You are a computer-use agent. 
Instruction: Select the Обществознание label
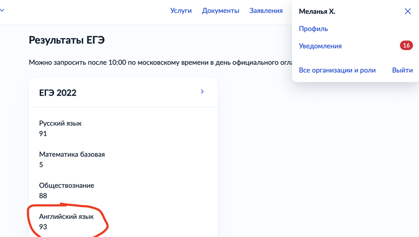point(67,185)
